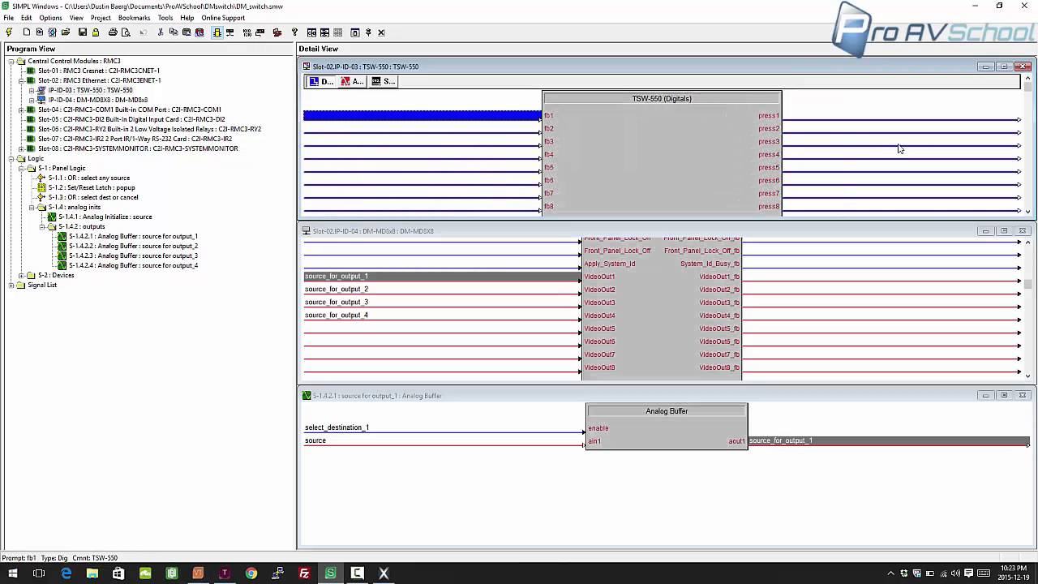1038x584 pixels.
Task: Select S-1.1 OR select any source
Action: 88,178
